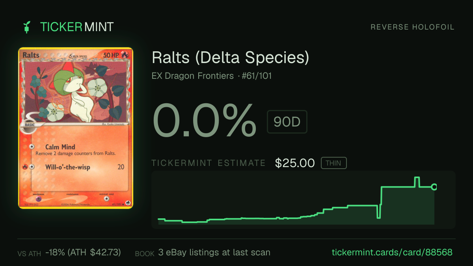Click the REVERSE HOLOFOIL label

click(x=413, y=27)
